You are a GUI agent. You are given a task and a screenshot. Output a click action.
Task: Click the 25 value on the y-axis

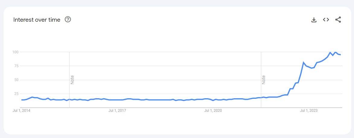pos(16,94)
